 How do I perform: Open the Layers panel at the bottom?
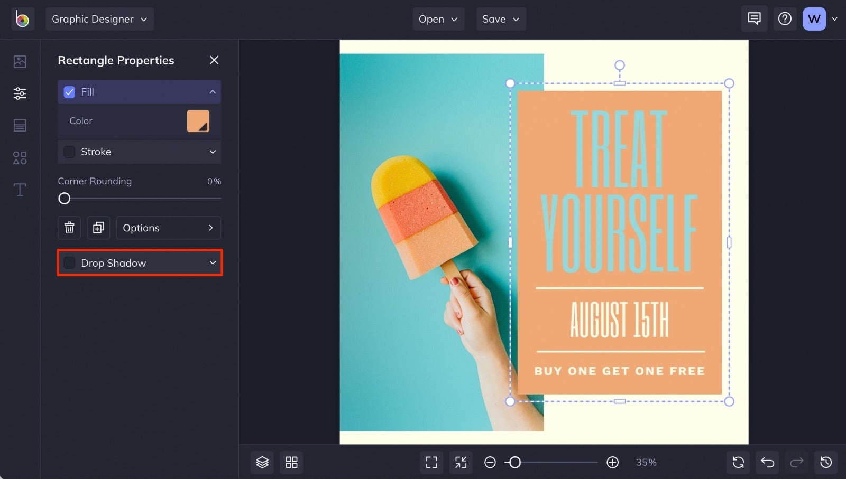[x=262, y=462]
